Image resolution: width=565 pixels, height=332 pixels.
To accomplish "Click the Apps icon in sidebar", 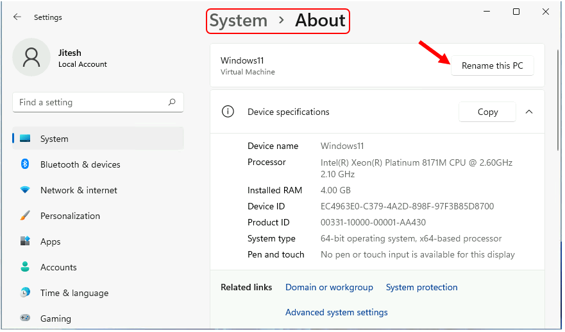I will (x=25, y=241).
